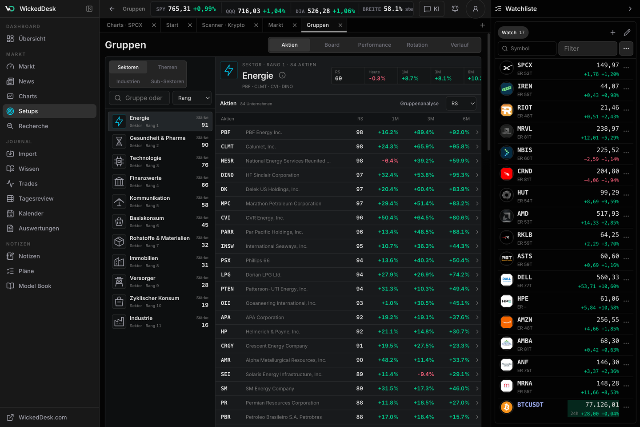Collapse the sidebar panel icon
This screenshot has width=640, height=427.
(89, 9)
